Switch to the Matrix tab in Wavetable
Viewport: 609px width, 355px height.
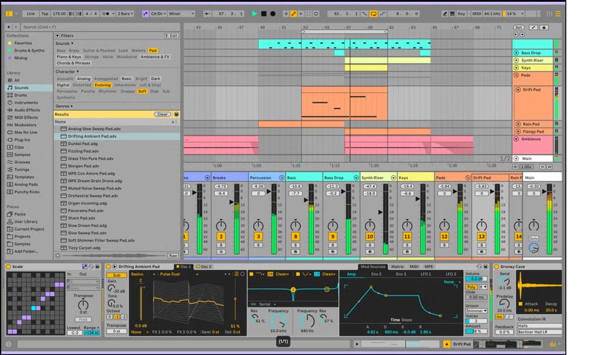point(397,267)
